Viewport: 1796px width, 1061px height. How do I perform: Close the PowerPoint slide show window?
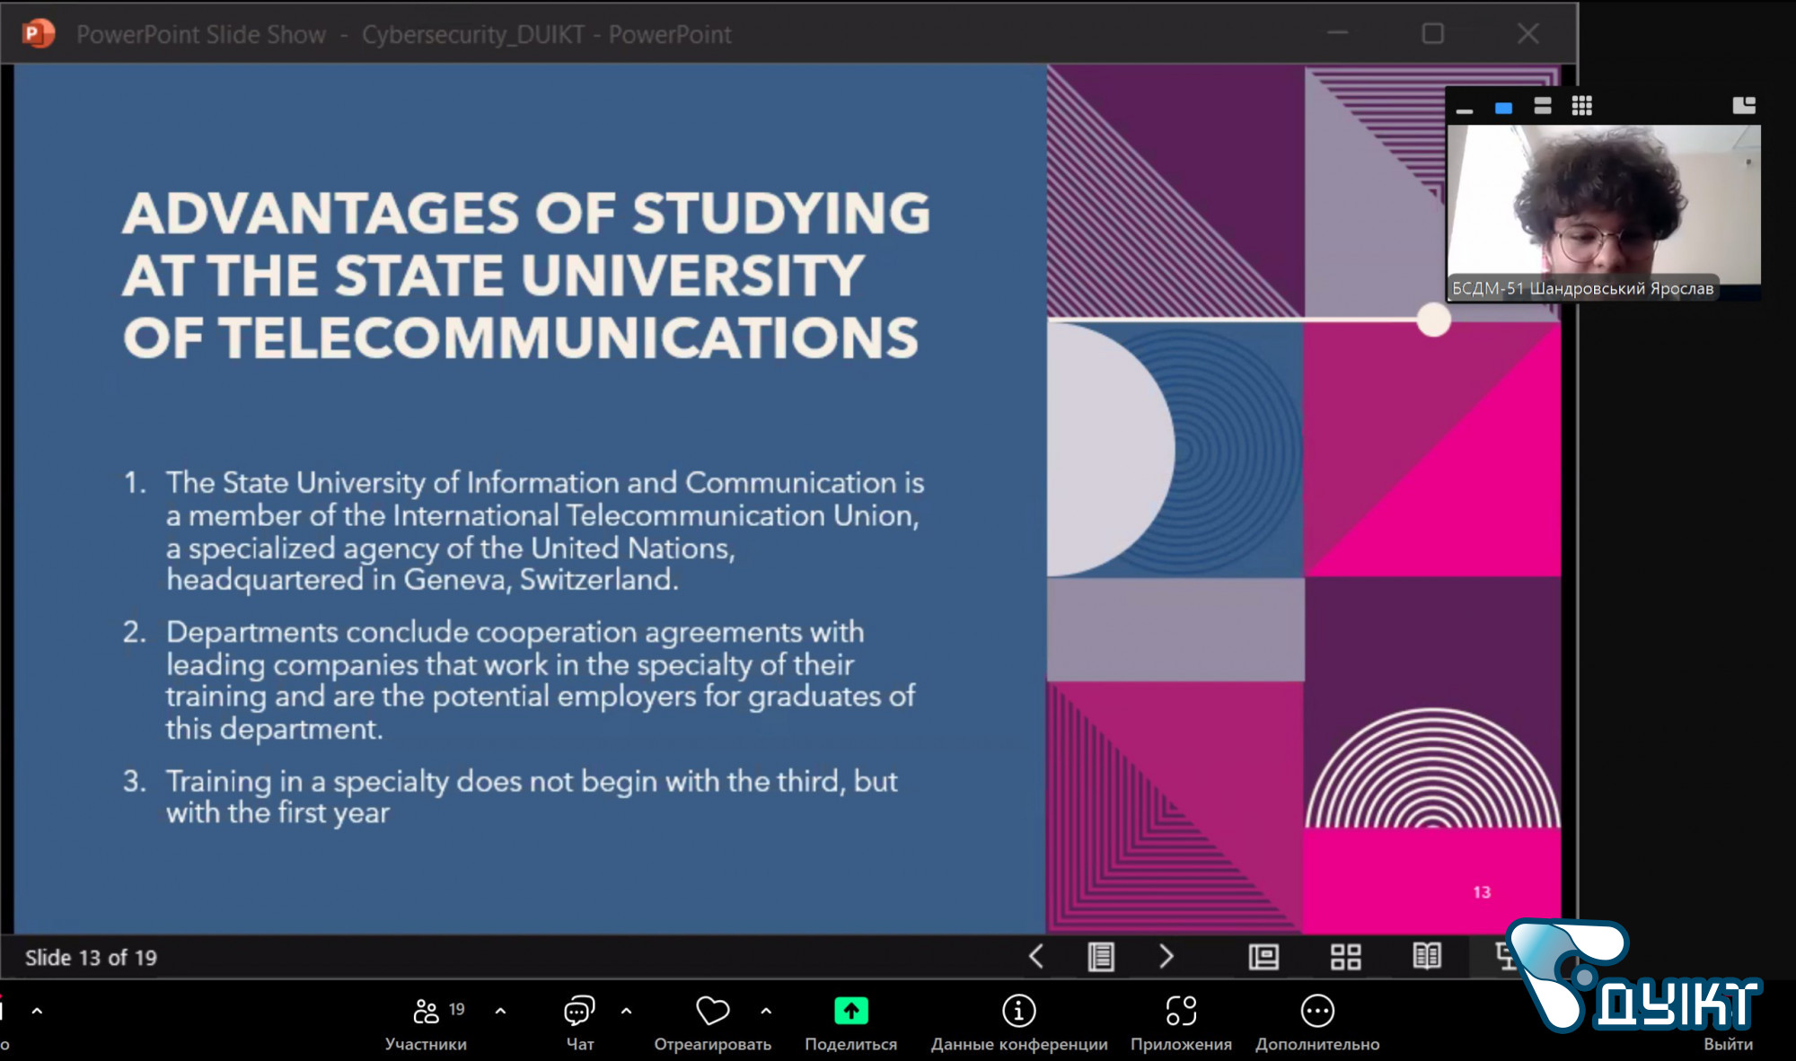[1527, 34]
